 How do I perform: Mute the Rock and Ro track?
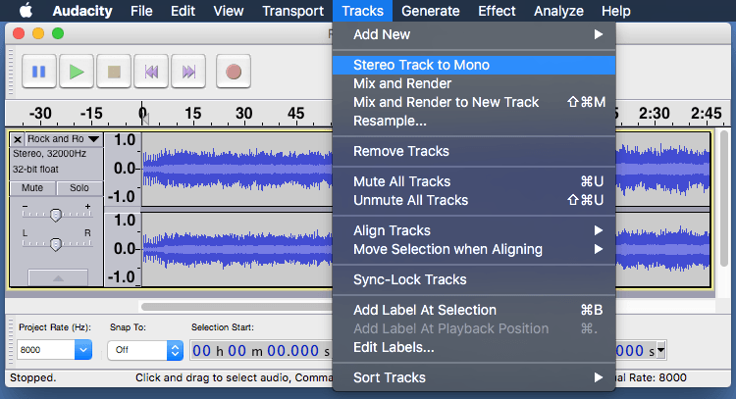click(32, 188)
